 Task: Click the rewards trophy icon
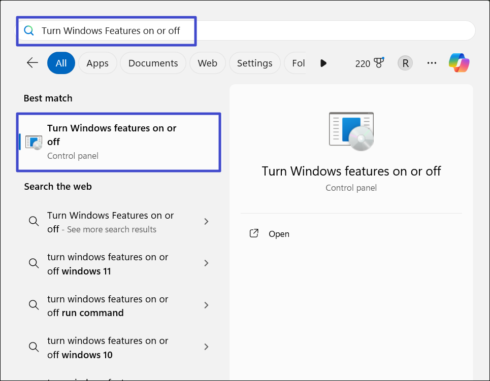[378, 63]
